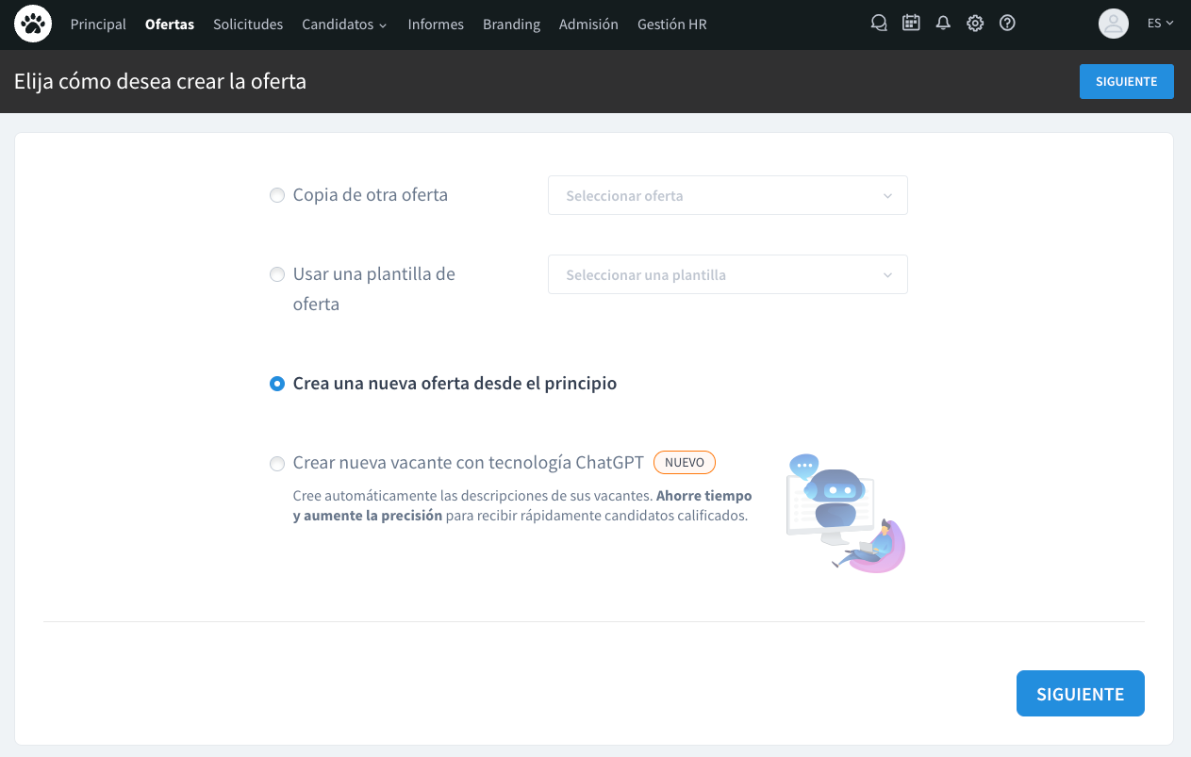
Task: Select 'Copia de otra oferta' radio option
Action: pos(277,195)
